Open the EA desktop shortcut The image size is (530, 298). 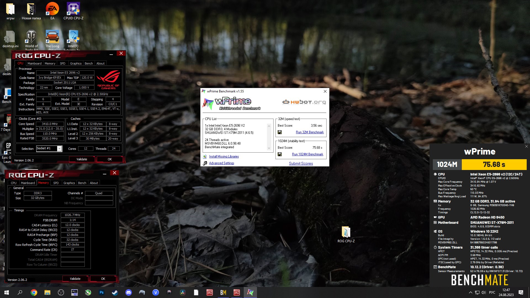tap(52, 11)
